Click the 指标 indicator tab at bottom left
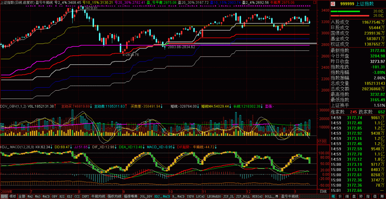 [4, 196]
